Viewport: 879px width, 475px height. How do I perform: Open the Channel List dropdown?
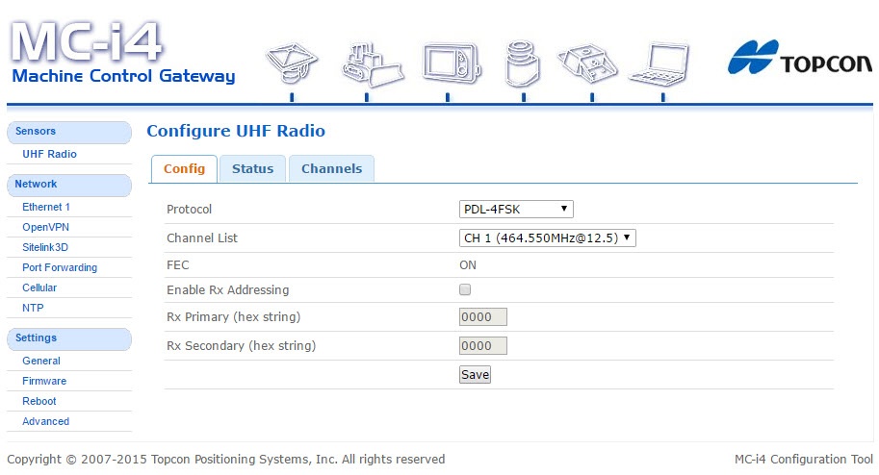point(547,238)
